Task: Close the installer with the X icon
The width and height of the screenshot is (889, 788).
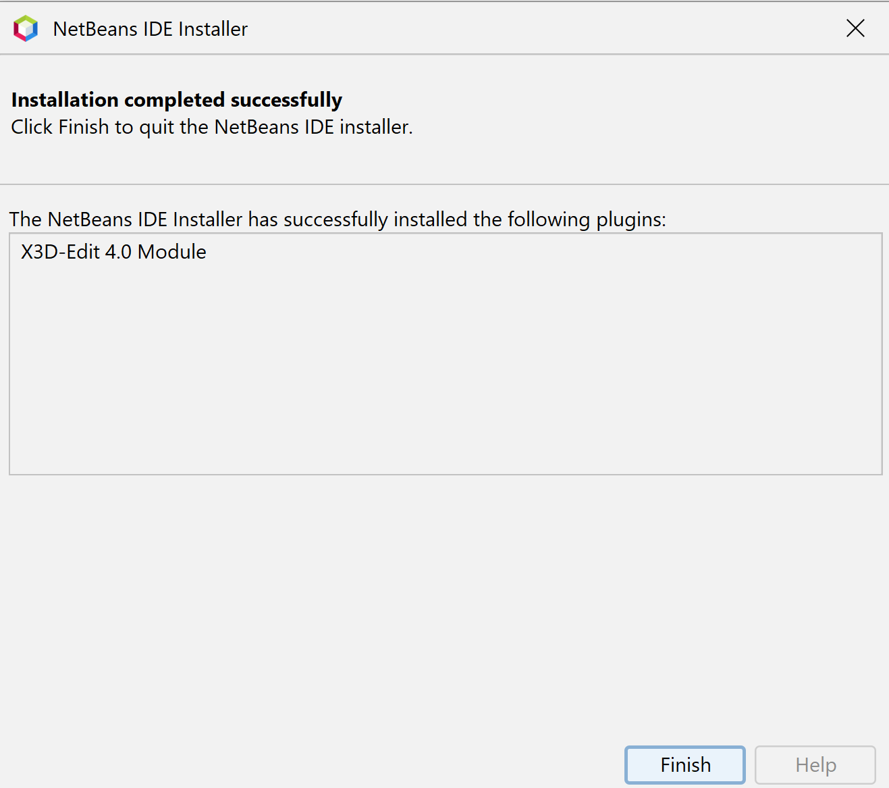Action: [855, 28]
